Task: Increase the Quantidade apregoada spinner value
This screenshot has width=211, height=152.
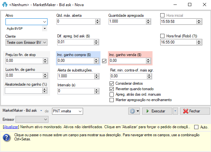Action: click(148, 20)
